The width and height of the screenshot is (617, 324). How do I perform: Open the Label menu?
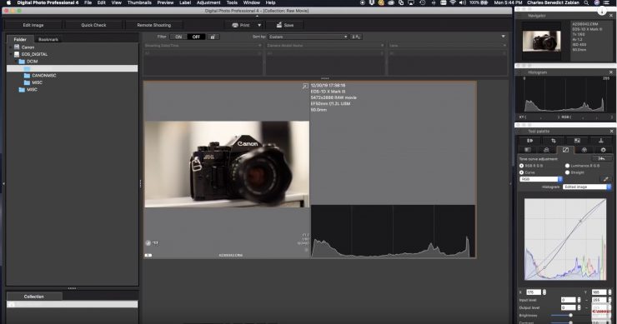pos(185,2)
